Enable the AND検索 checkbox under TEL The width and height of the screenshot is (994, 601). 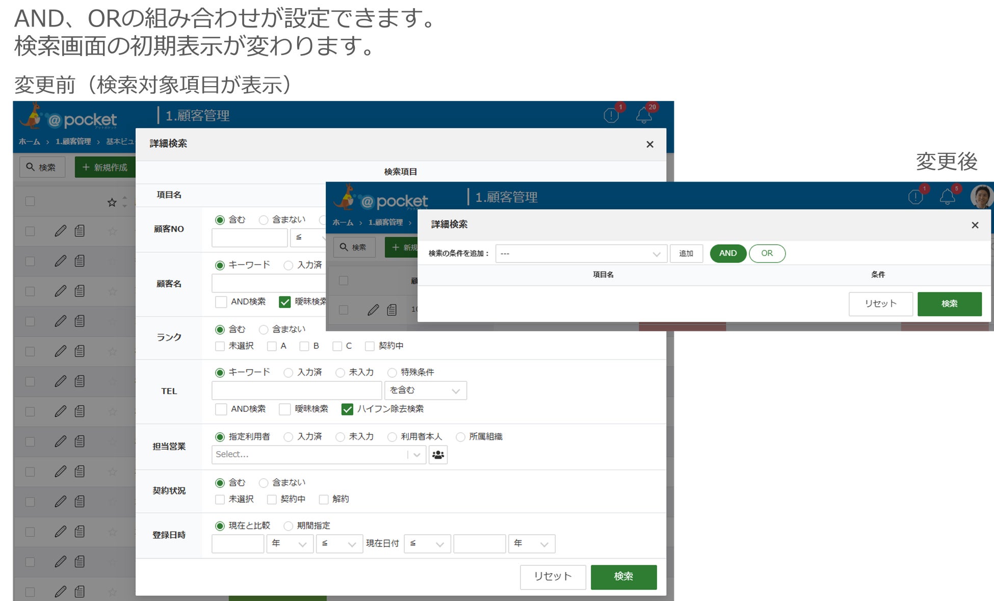(x=221, y=409)
